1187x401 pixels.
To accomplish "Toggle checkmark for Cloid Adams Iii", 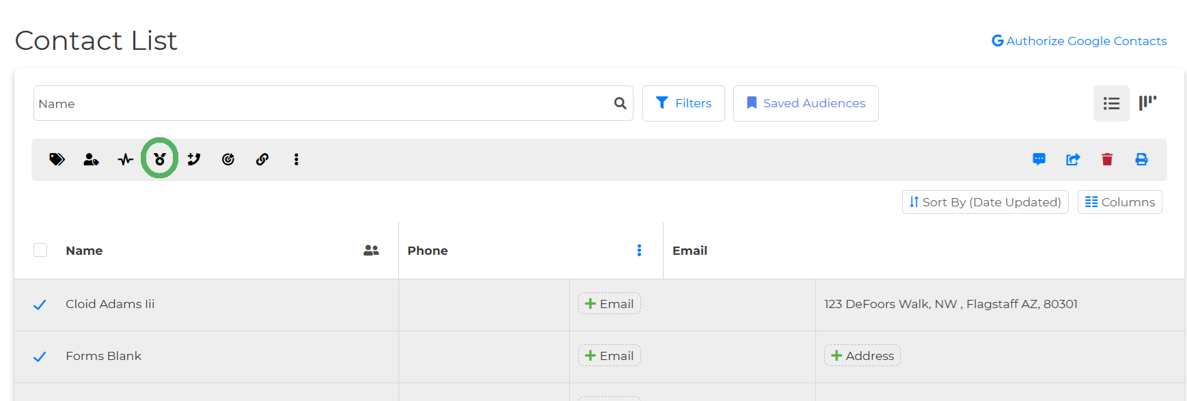I will [x=40, y=305].
